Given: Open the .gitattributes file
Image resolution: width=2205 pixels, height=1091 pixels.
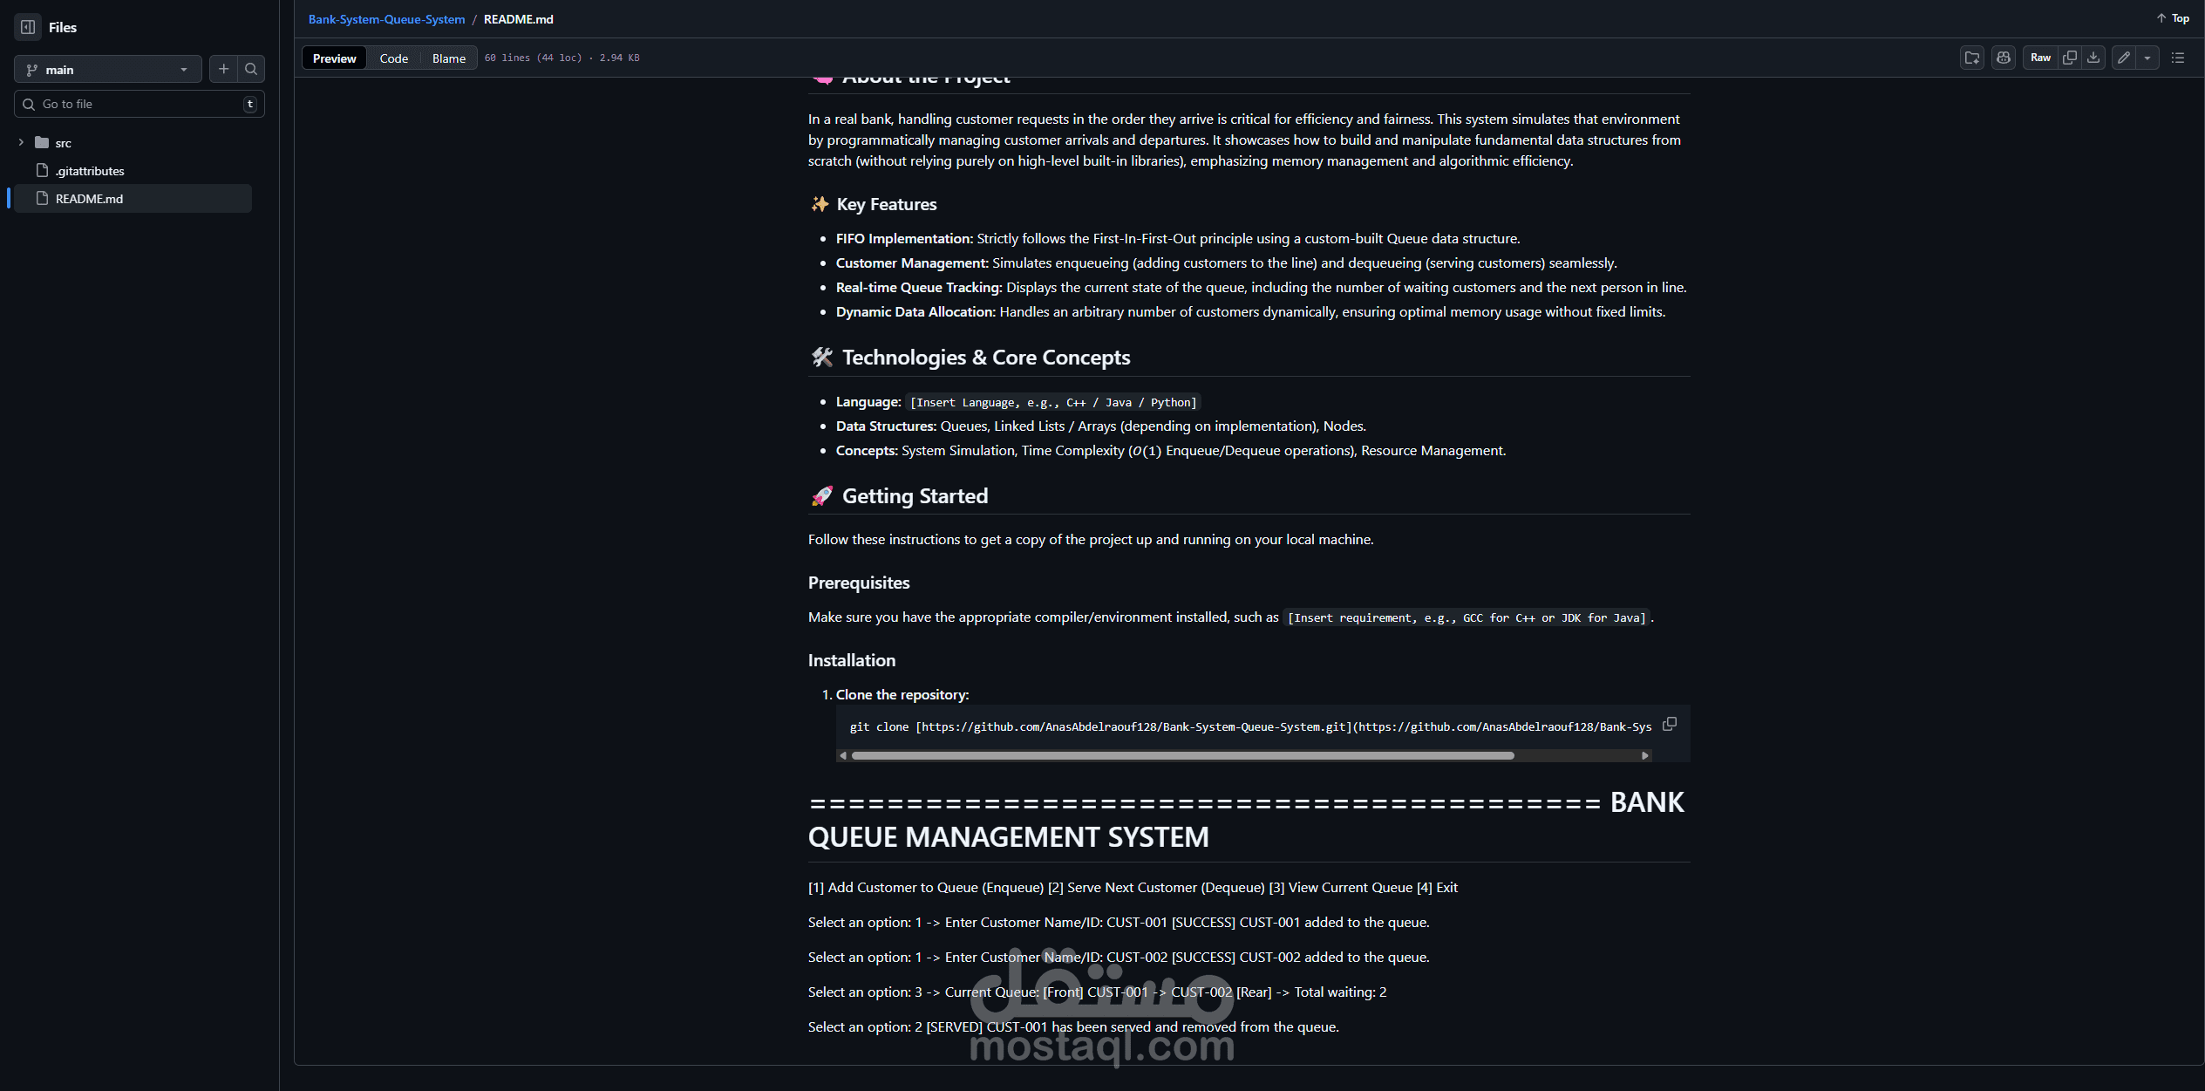Looking at the screenshot, I should (90, 171).
